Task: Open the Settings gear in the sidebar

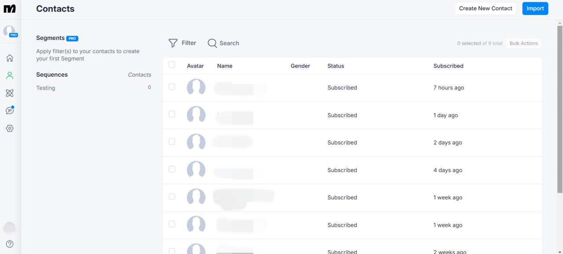Action: [x=10, y=128]
